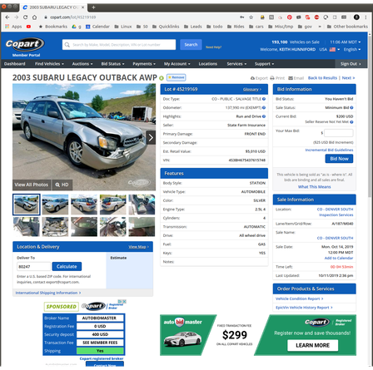Expand Support menu
Viewport: 373px width, 370px height.
pos(264,64)
